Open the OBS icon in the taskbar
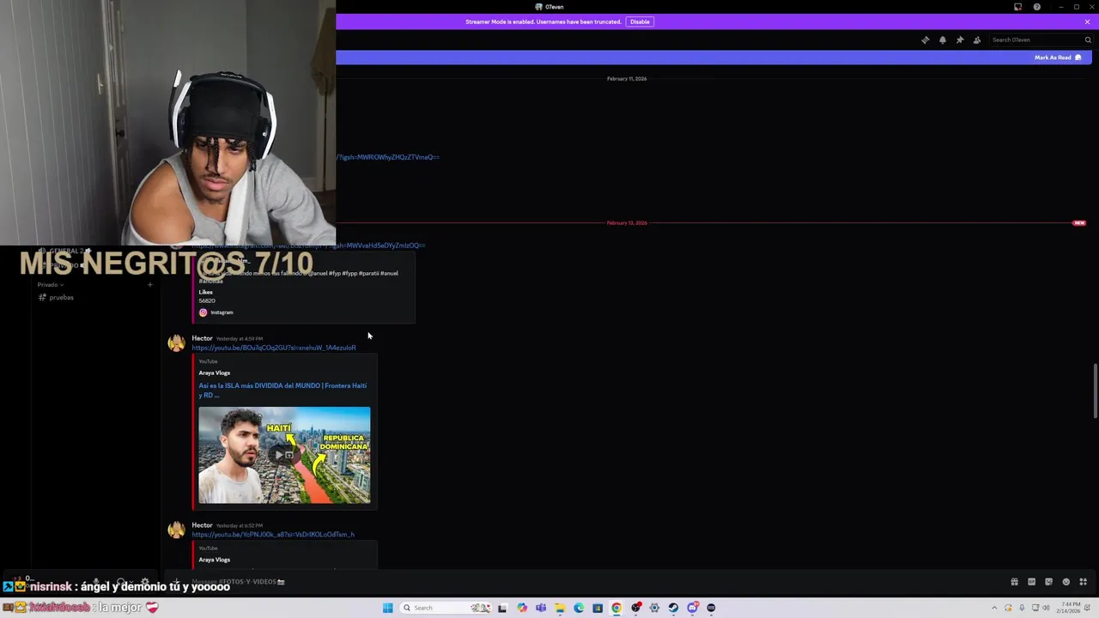1099x618 pixels. pos(636,608)
